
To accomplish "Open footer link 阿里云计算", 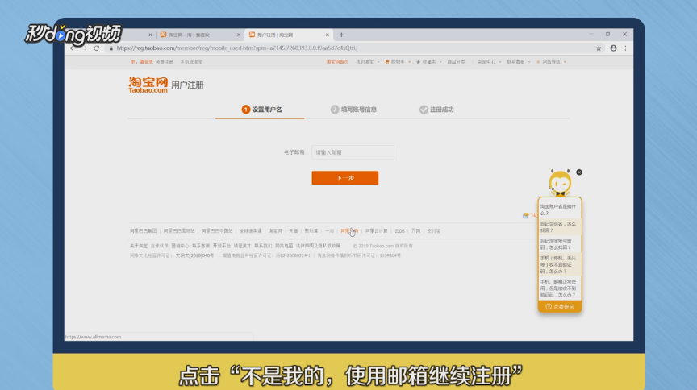I will 377,231.
